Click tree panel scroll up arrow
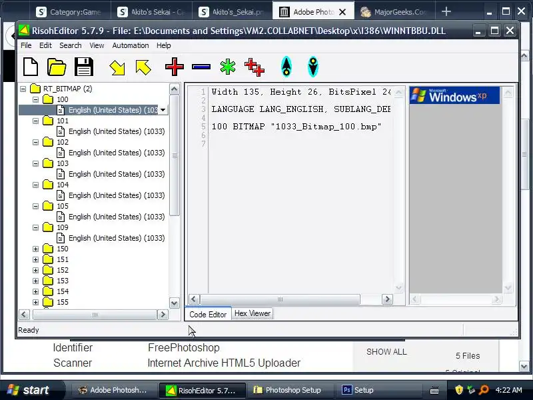 coord(175,89)
